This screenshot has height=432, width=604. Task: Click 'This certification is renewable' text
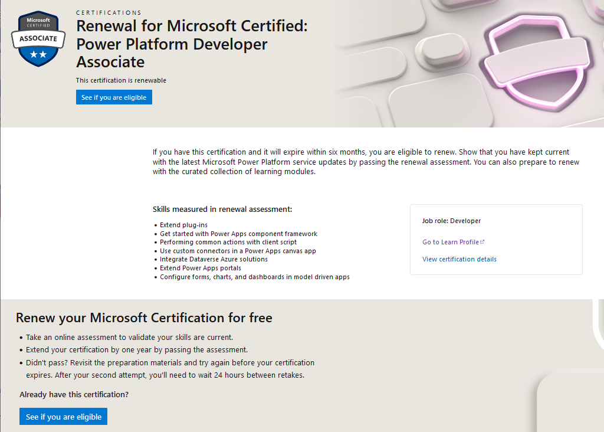[121, 80]
